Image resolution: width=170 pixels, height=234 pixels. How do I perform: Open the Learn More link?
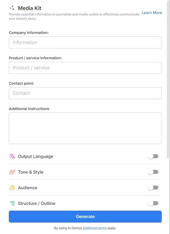click(x=151, y=13)
